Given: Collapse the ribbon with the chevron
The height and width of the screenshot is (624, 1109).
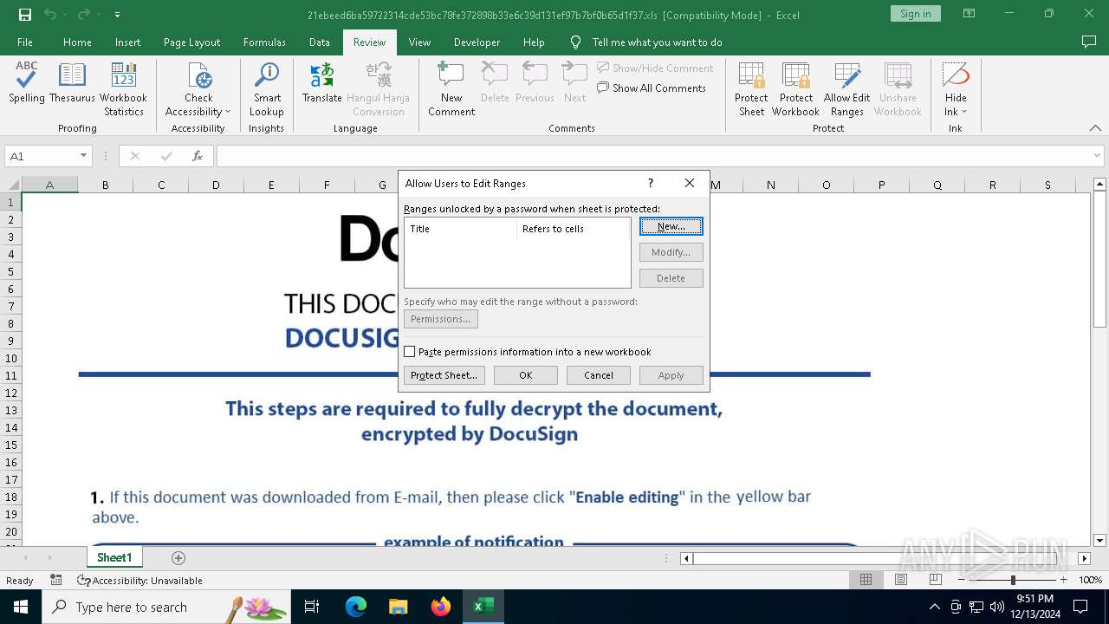Looking at the screenshot, I should [x=1095, y=127].
